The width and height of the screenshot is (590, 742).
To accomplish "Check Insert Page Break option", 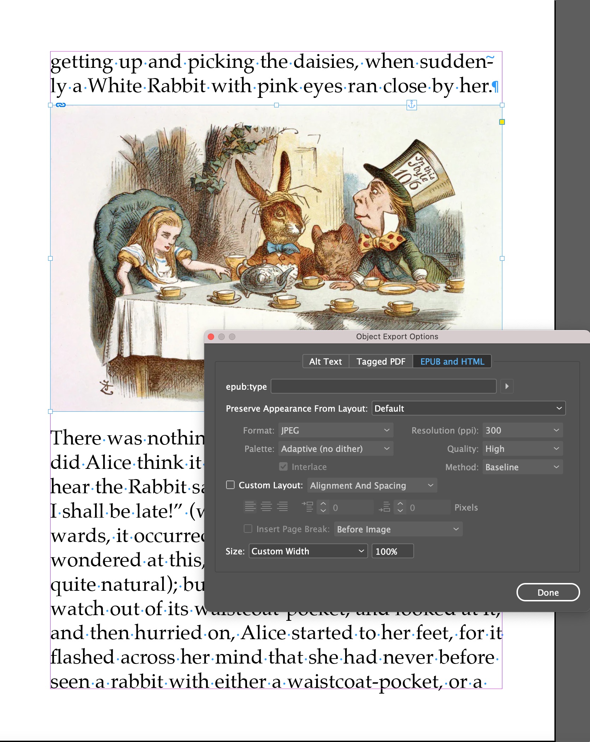I will (248, 529).
